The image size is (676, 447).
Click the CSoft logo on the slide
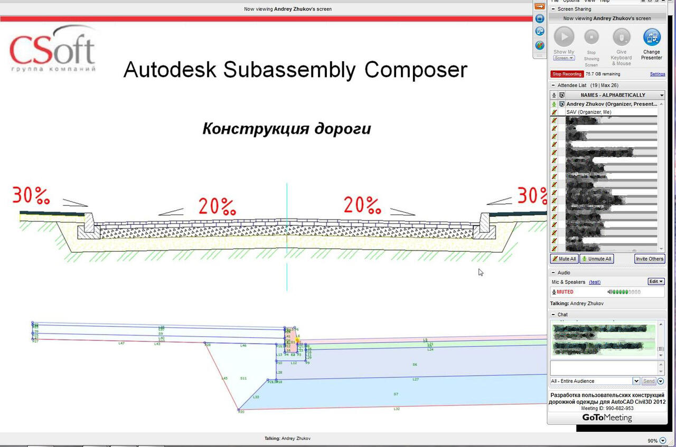point(53,50)
